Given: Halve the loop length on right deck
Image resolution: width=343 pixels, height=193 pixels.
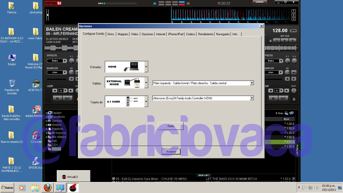Looking at the screenshot, I should pyautogui.click(x=271, y=90).
